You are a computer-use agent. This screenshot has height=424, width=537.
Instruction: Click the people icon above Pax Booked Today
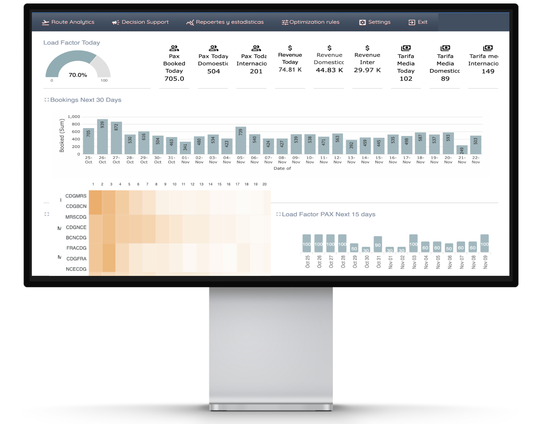tap(174, 48)
